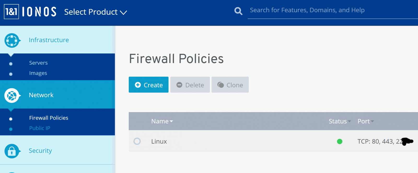Click the 1&1 IONOS logo
This screenshot has width=418, height=173.
coord(30,12)
